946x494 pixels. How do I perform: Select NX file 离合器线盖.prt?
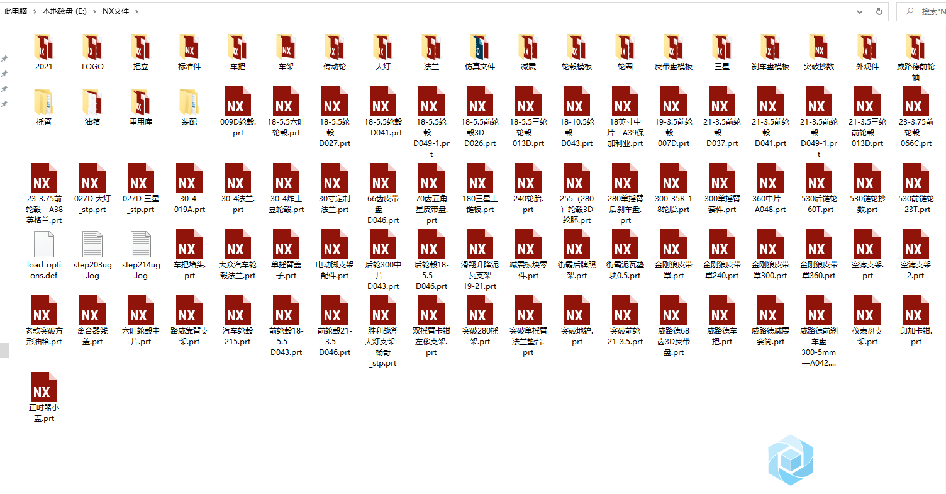(x=92, y=321)
